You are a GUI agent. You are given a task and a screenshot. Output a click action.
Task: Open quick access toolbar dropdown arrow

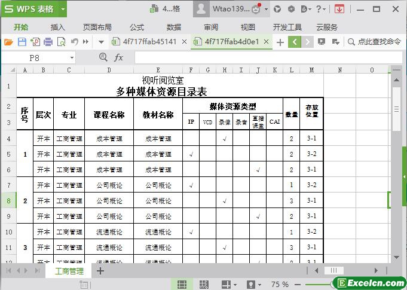click(101, 42)
